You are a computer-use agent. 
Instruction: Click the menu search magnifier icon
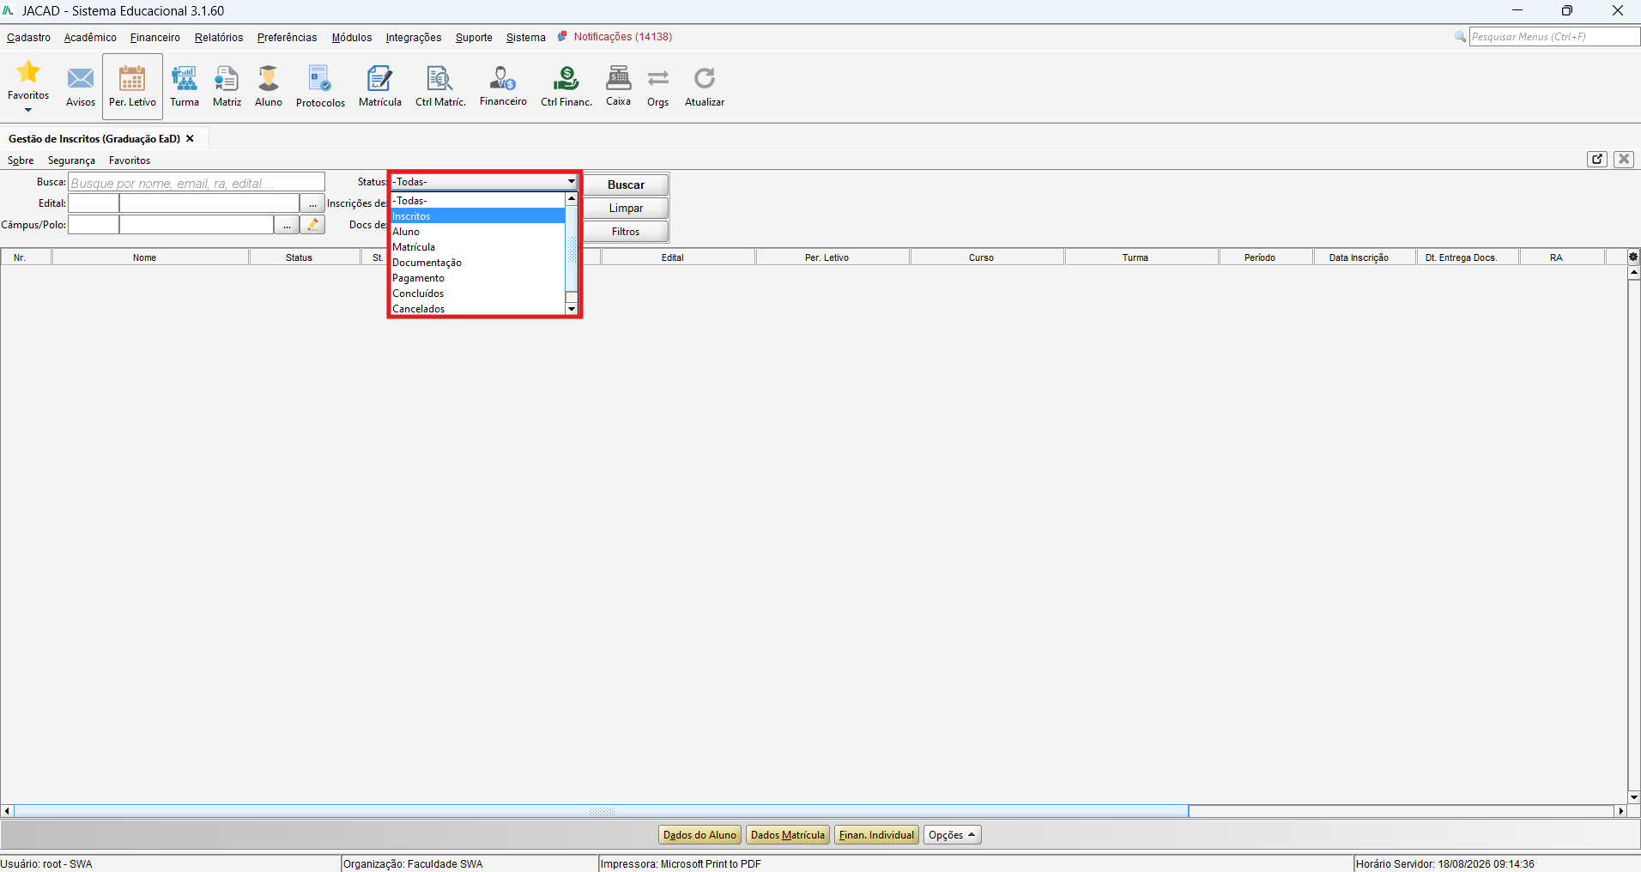point(1460,37)
